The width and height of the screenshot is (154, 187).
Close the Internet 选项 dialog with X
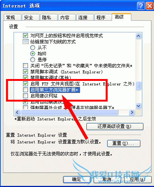(x=149, y=6)
